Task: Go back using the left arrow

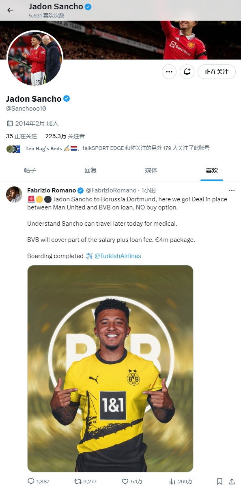Action: tap(10, 10)
